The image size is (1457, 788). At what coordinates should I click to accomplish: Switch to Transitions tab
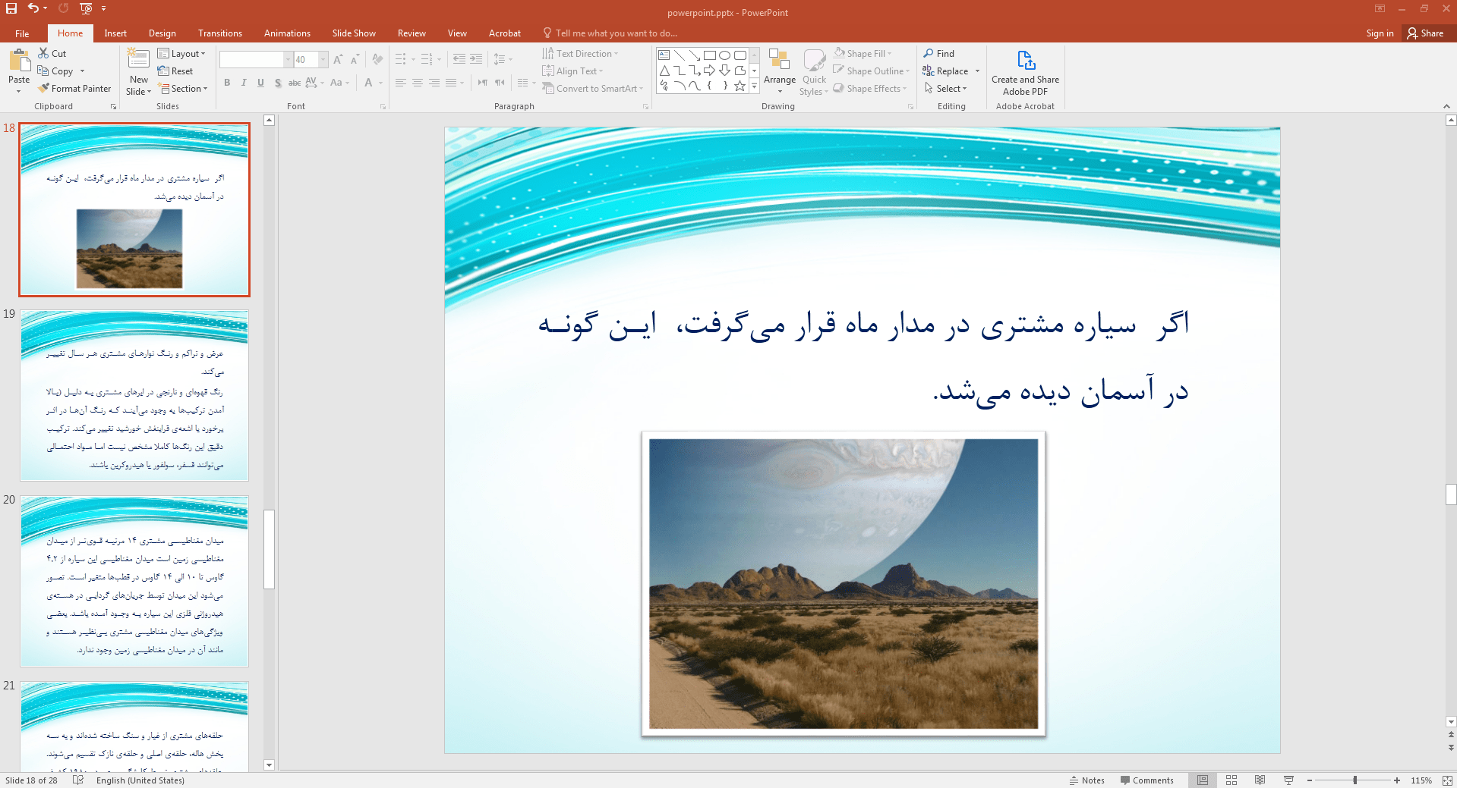coord(220,33)
